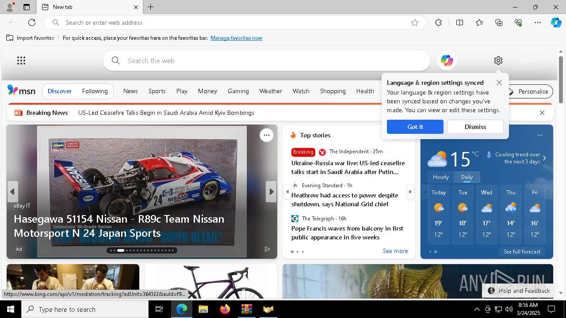Open the Ukraine-Russia war live story
Viewport: 566px width, 318px height.
348,167
